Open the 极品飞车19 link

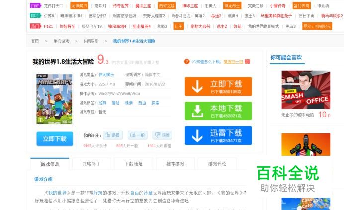tap(91, 26)
